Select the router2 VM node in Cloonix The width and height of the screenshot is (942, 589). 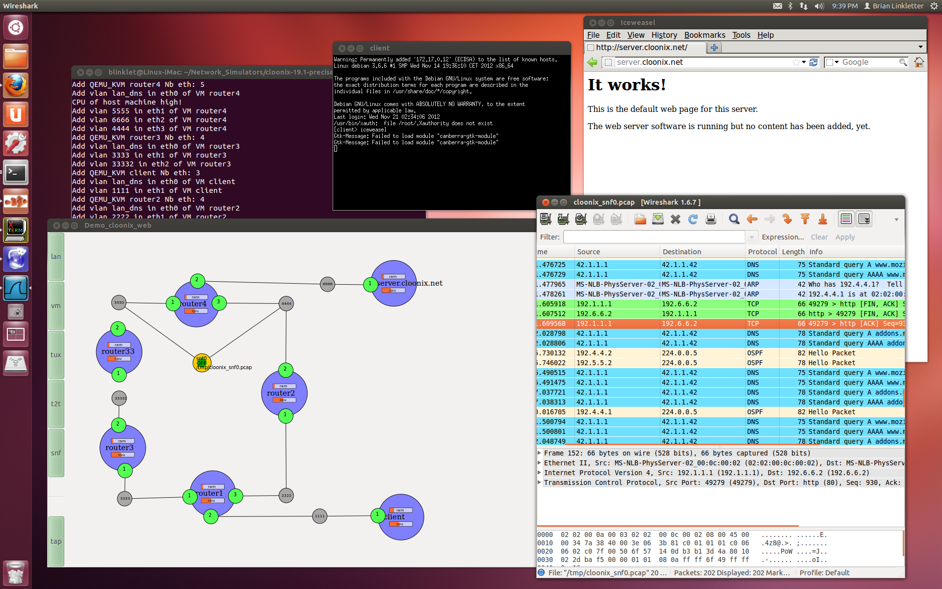tap(285, 393)
